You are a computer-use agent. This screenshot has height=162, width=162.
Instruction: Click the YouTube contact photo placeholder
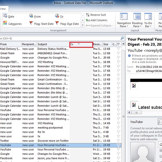point(143,152)
